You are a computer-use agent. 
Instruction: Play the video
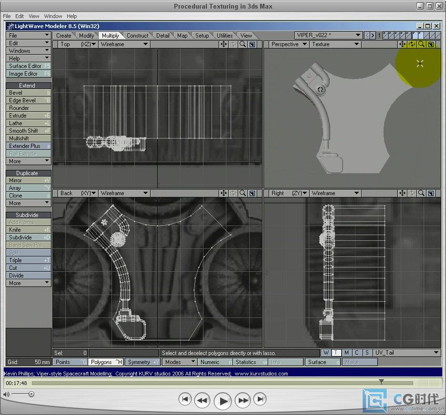(223, 401)
